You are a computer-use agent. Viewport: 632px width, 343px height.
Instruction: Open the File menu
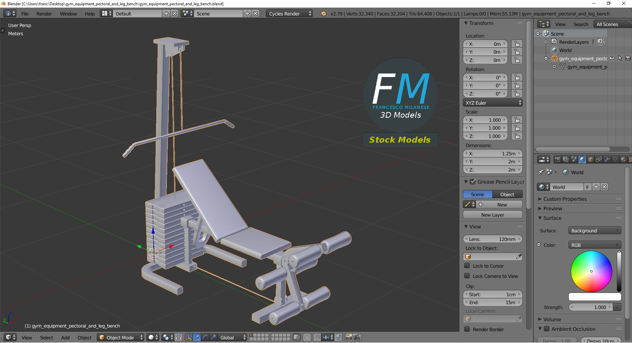point(25,13)
